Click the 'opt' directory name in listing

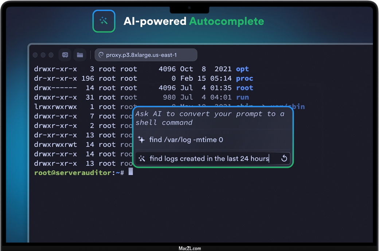(242, 69)
